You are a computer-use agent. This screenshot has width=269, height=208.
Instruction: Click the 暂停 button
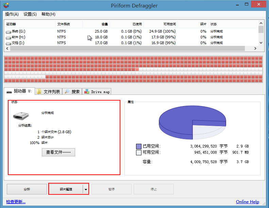coord(112,189)
